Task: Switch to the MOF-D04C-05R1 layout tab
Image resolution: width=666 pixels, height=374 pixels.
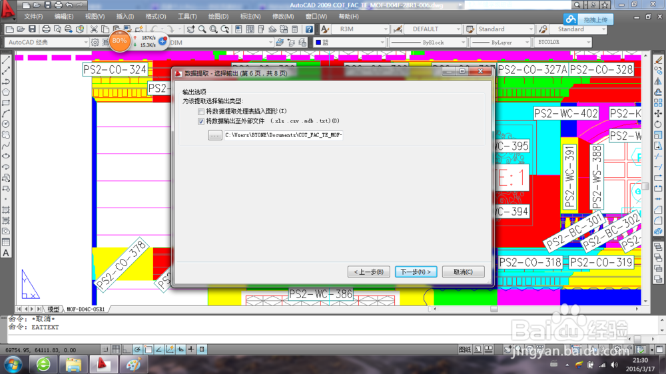Action: (x=85, y=309)
